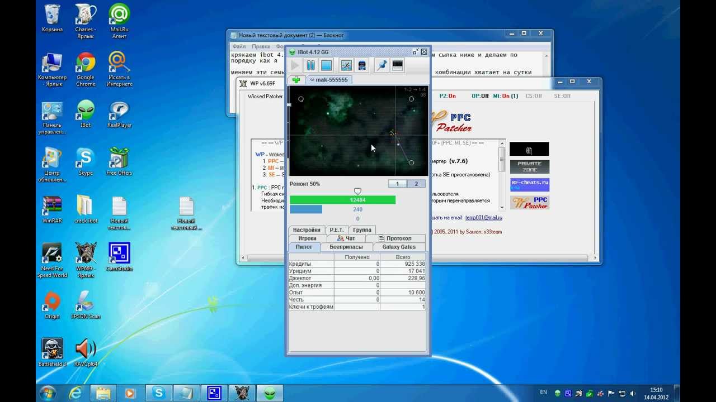
Task: Open the Группа tab
Action: click(362, 230)
